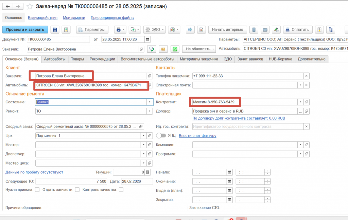The image size is (348, 220).
Task: Open the Присоединенные файлы section
Action: pos(112,18)
